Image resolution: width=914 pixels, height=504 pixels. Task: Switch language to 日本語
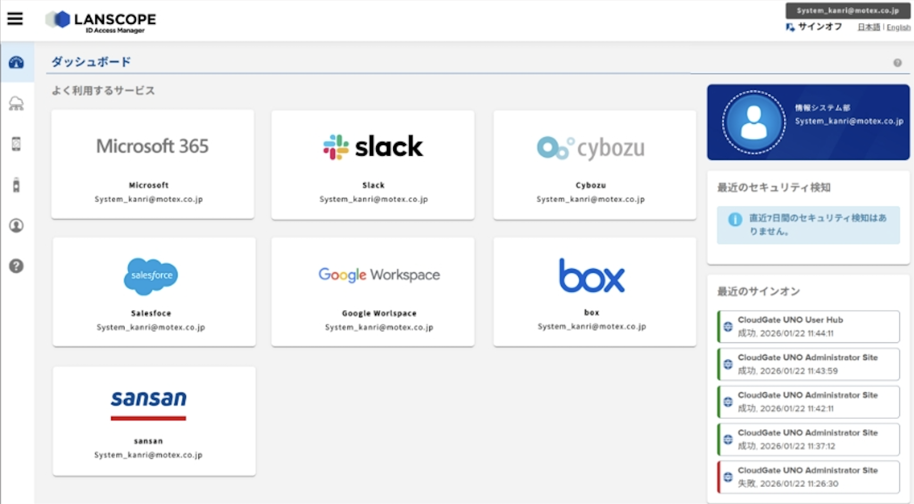pos(868,28)
